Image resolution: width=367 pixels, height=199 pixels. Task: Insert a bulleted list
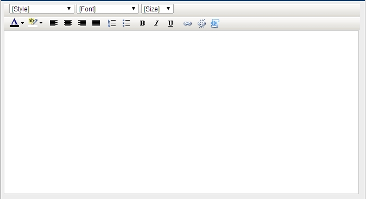[x=126, y=23]
